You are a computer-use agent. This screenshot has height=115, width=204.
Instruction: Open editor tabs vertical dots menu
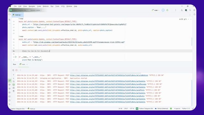pos(190,15)
